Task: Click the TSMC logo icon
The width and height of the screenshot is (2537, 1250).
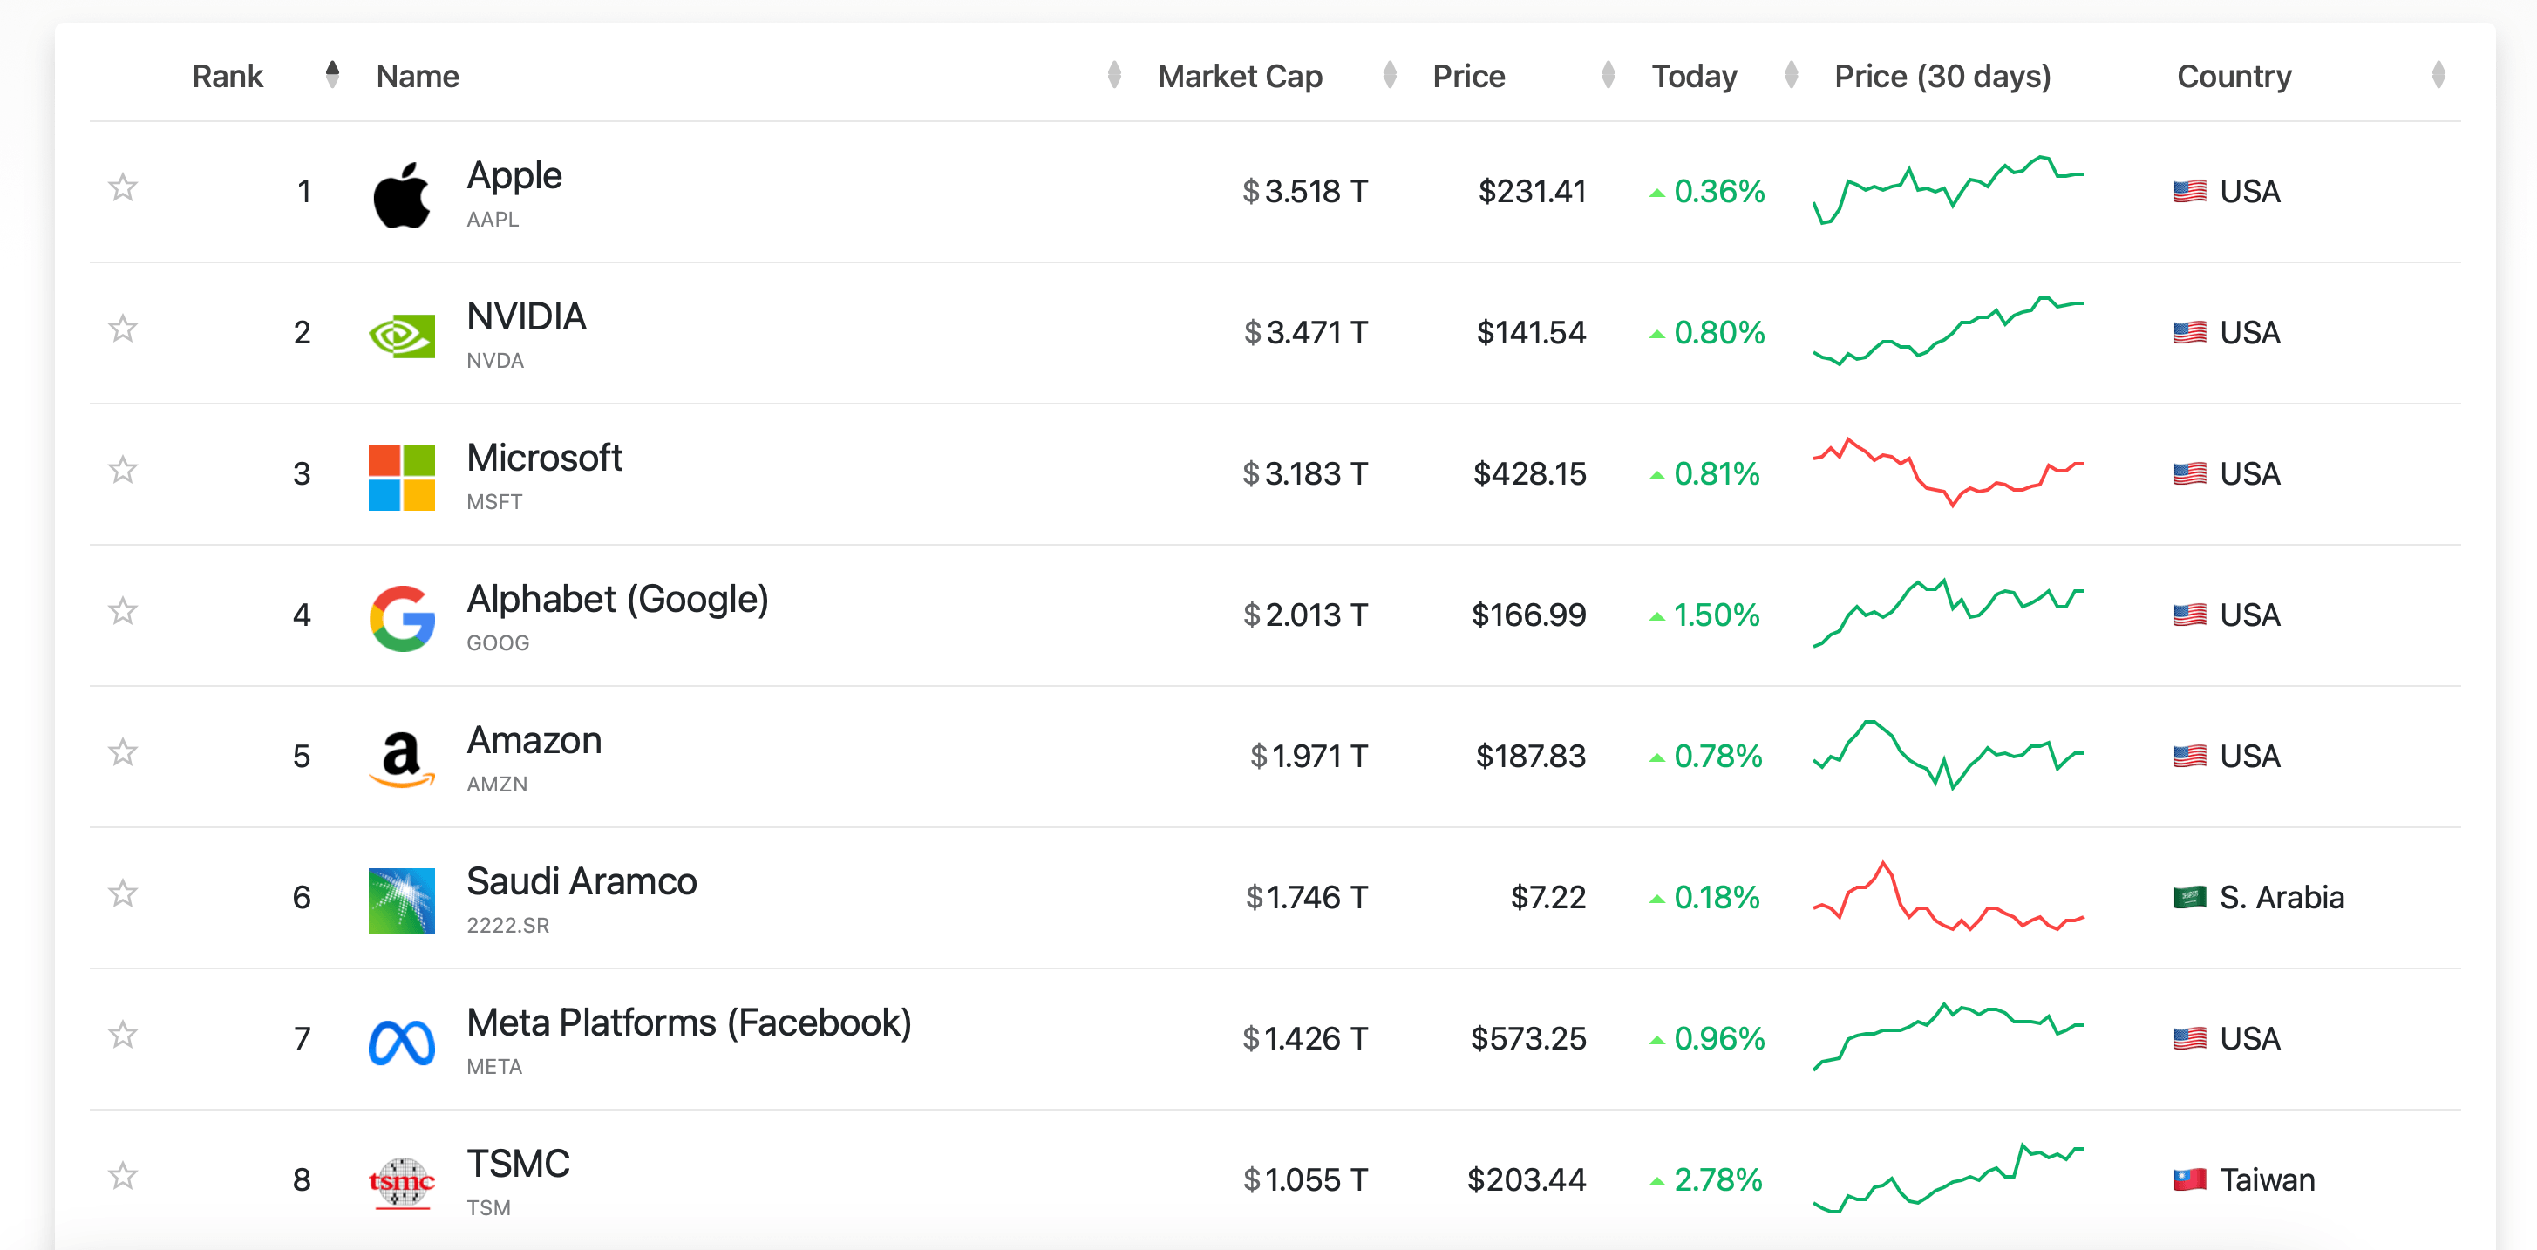Action: pos(403,1182)
